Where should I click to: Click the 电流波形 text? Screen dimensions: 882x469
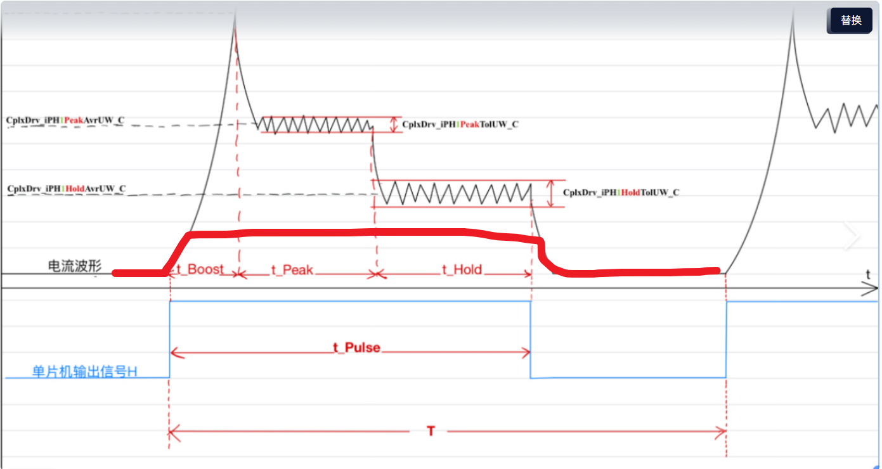point(75,266)
